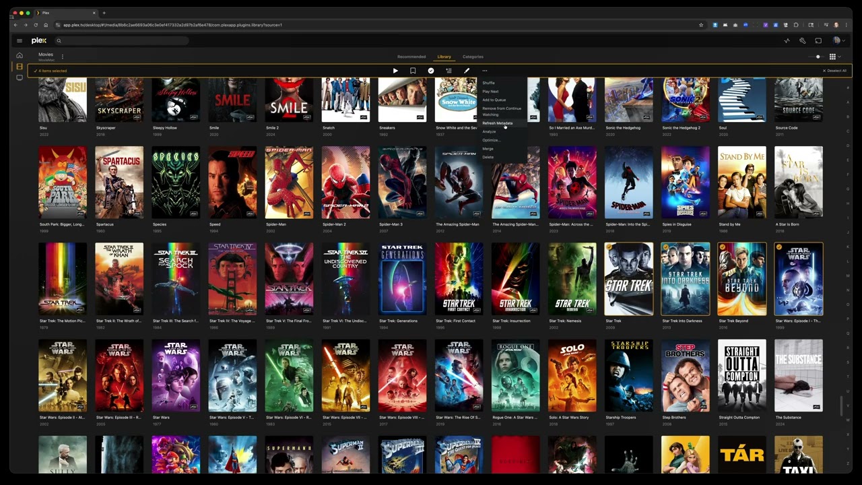Click the '4 items selected' label
The width and height of the screenshot is (862, 485).
pos(53,71)
